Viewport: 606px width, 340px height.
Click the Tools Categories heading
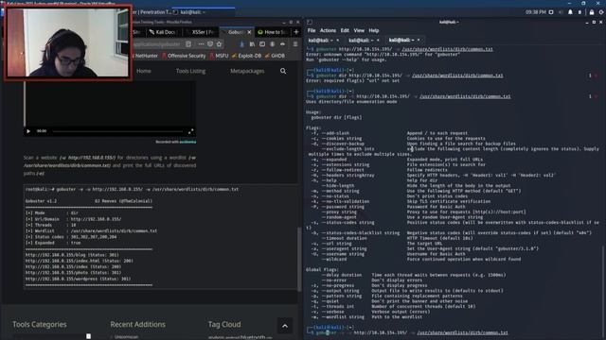tap(40, 325)
